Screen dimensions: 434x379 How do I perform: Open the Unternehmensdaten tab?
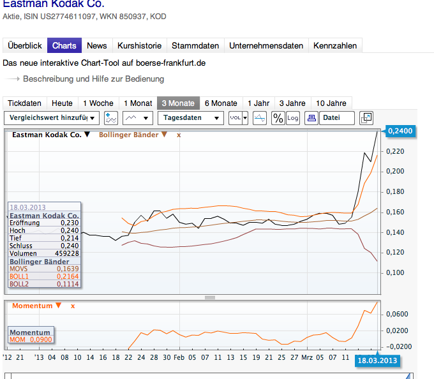[x=266, y=45]
